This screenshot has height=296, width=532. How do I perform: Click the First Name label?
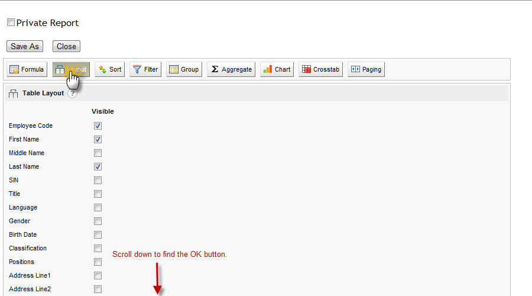[x=24, y=139]
